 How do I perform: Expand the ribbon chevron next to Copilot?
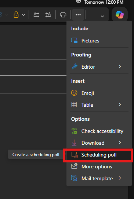point(102,16)
